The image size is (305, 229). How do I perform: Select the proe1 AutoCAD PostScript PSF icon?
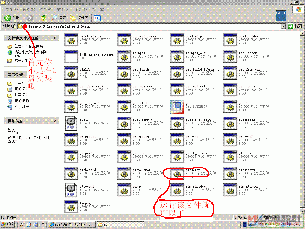click(x=71, y=123)
